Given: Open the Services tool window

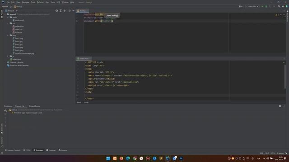Looking at the screenshot, I should point(63,150).
